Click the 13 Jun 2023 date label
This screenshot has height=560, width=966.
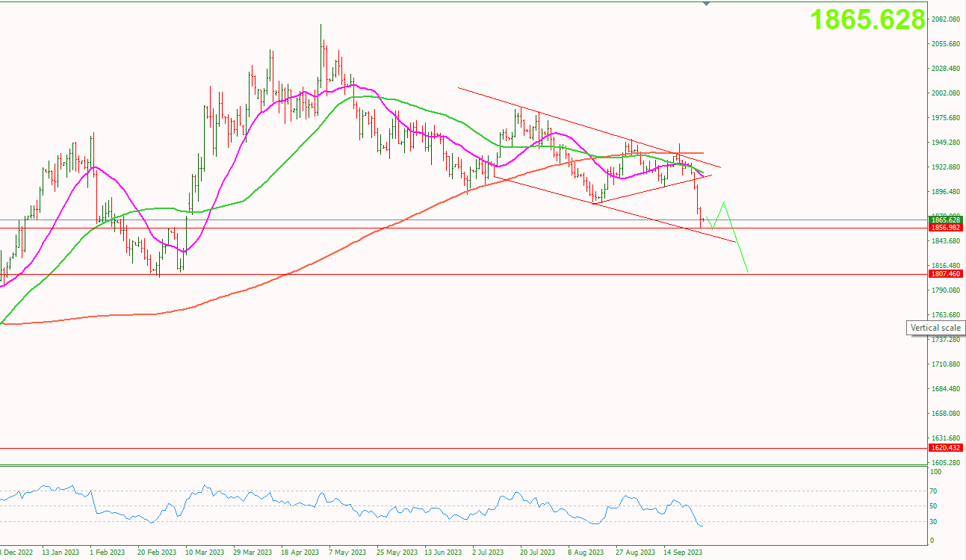coord(443,553)
